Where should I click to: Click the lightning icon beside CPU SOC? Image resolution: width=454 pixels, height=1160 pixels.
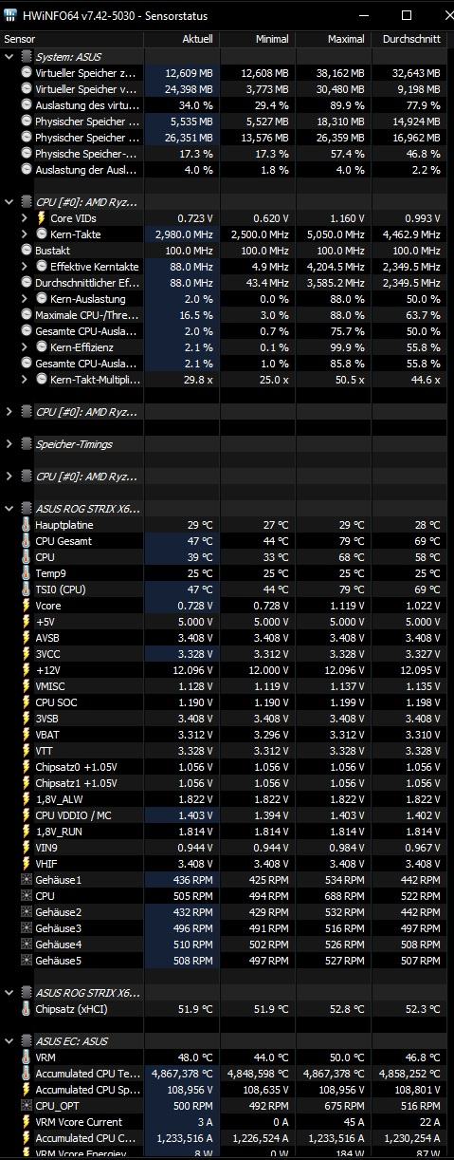(x=26, y=702)
